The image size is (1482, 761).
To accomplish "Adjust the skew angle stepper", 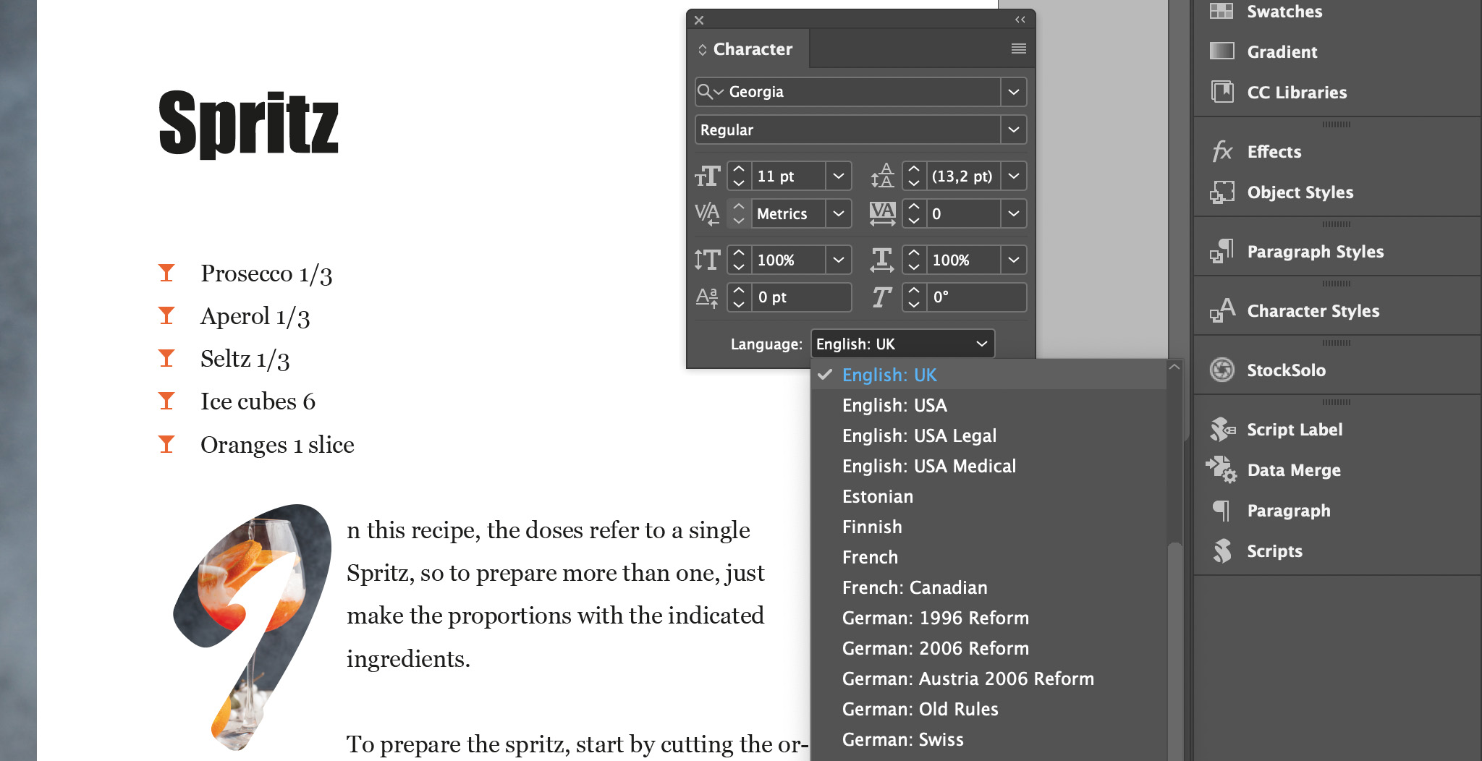I will [x=914, y=297].
